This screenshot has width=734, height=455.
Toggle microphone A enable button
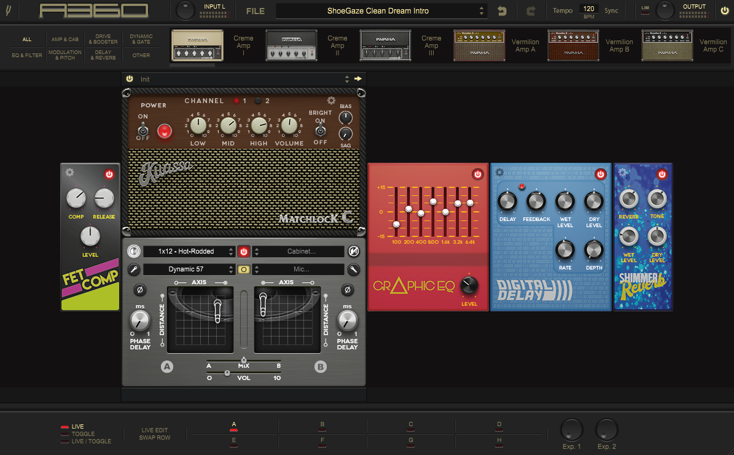[243, 269]
